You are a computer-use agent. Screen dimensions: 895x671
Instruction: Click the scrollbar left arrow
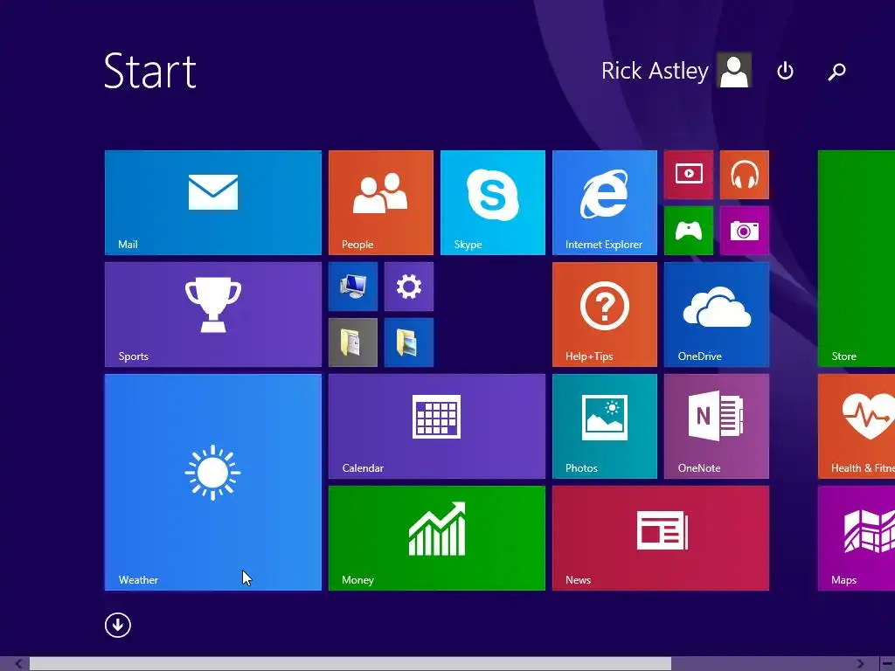pyautogui.click(x=18, y=664)
